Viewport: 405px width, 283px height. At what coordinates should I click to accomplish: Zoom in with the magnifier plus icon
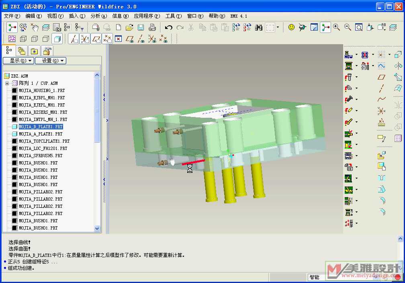click(336, 27)
